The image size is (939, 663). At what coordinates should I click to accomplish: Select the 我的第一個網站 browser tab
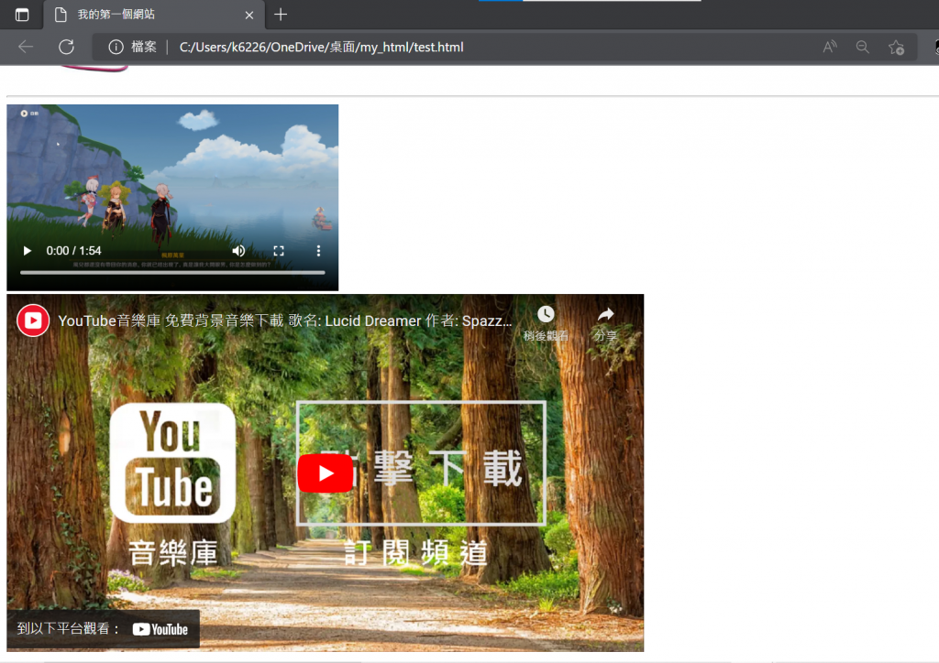point(153,15)
